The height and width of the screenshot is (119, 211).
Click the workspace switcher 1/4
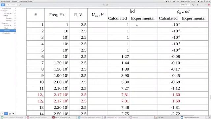[x=208, y=117]
